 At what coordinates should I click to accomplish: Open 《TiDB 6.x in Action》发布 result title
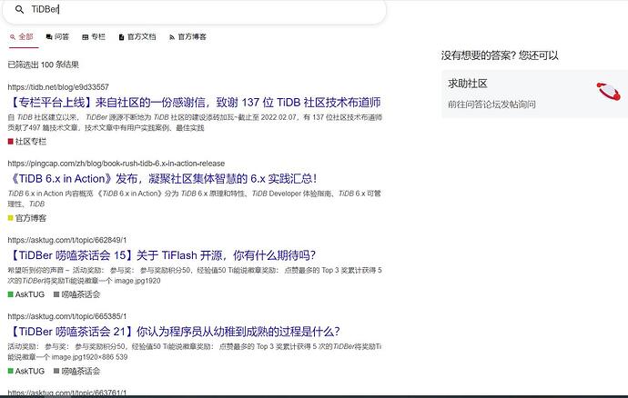click(163, 179)
